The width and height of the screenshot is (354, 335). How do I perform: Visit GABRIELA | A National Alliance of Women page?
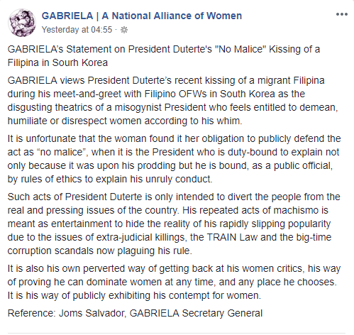142,16
